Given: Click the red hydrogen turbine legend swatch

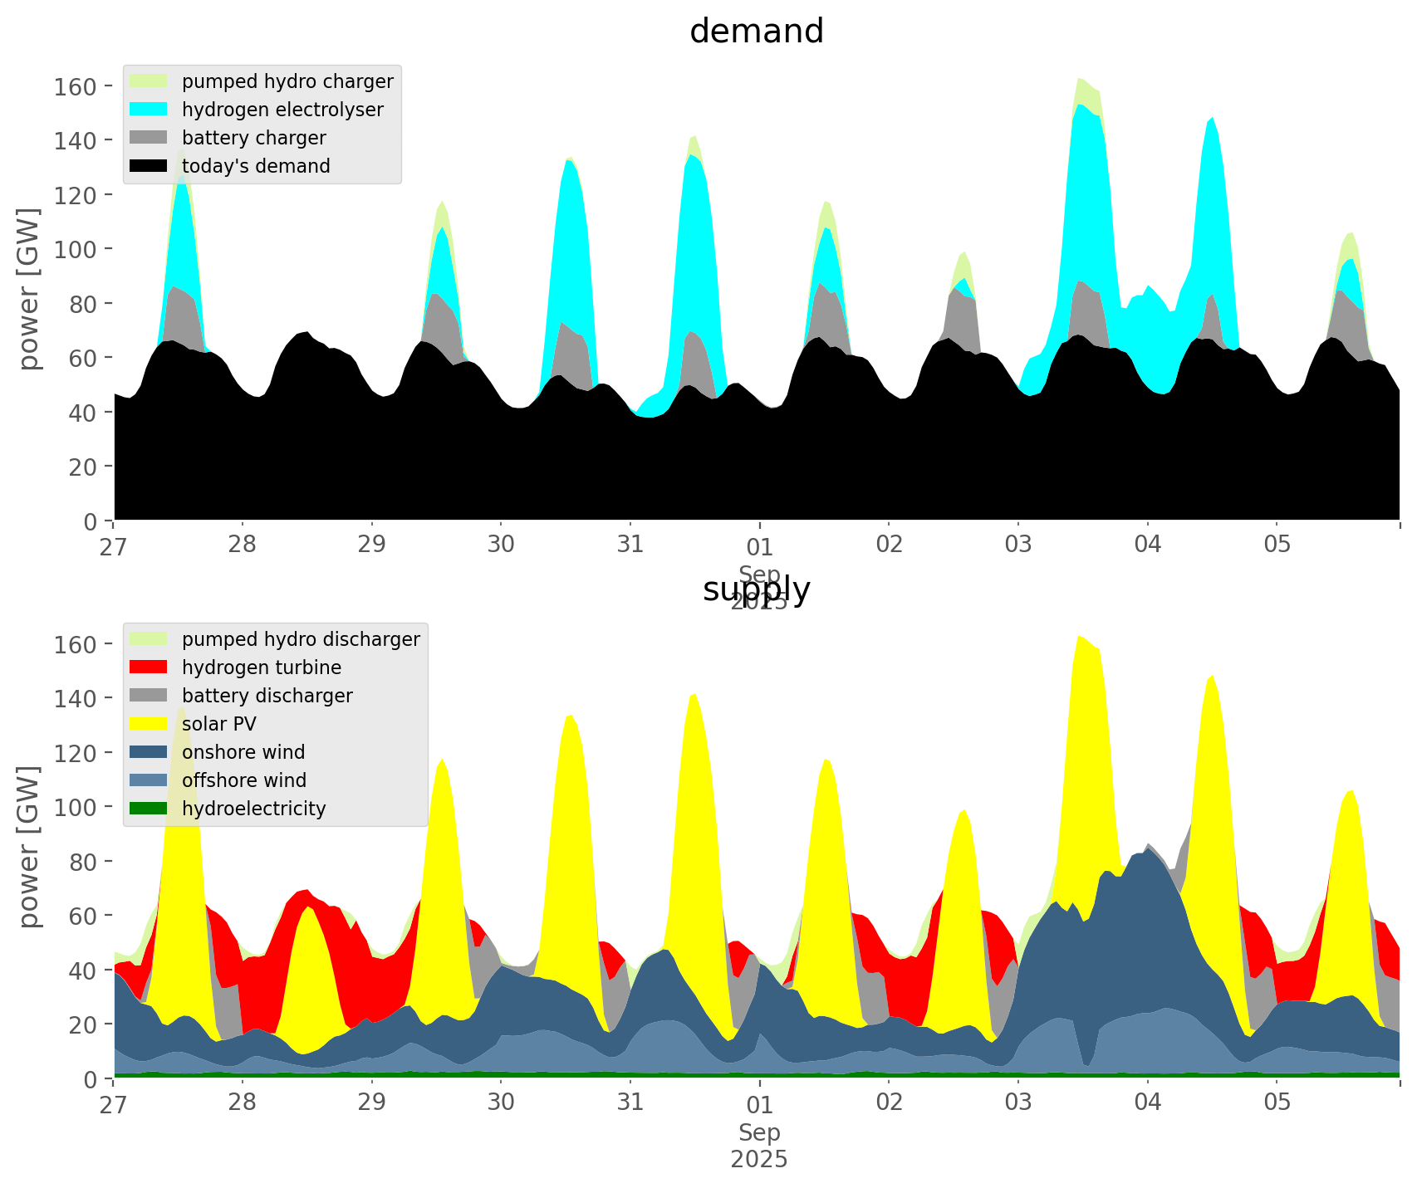Looking at the screenshot, I should tap(149, 667).
